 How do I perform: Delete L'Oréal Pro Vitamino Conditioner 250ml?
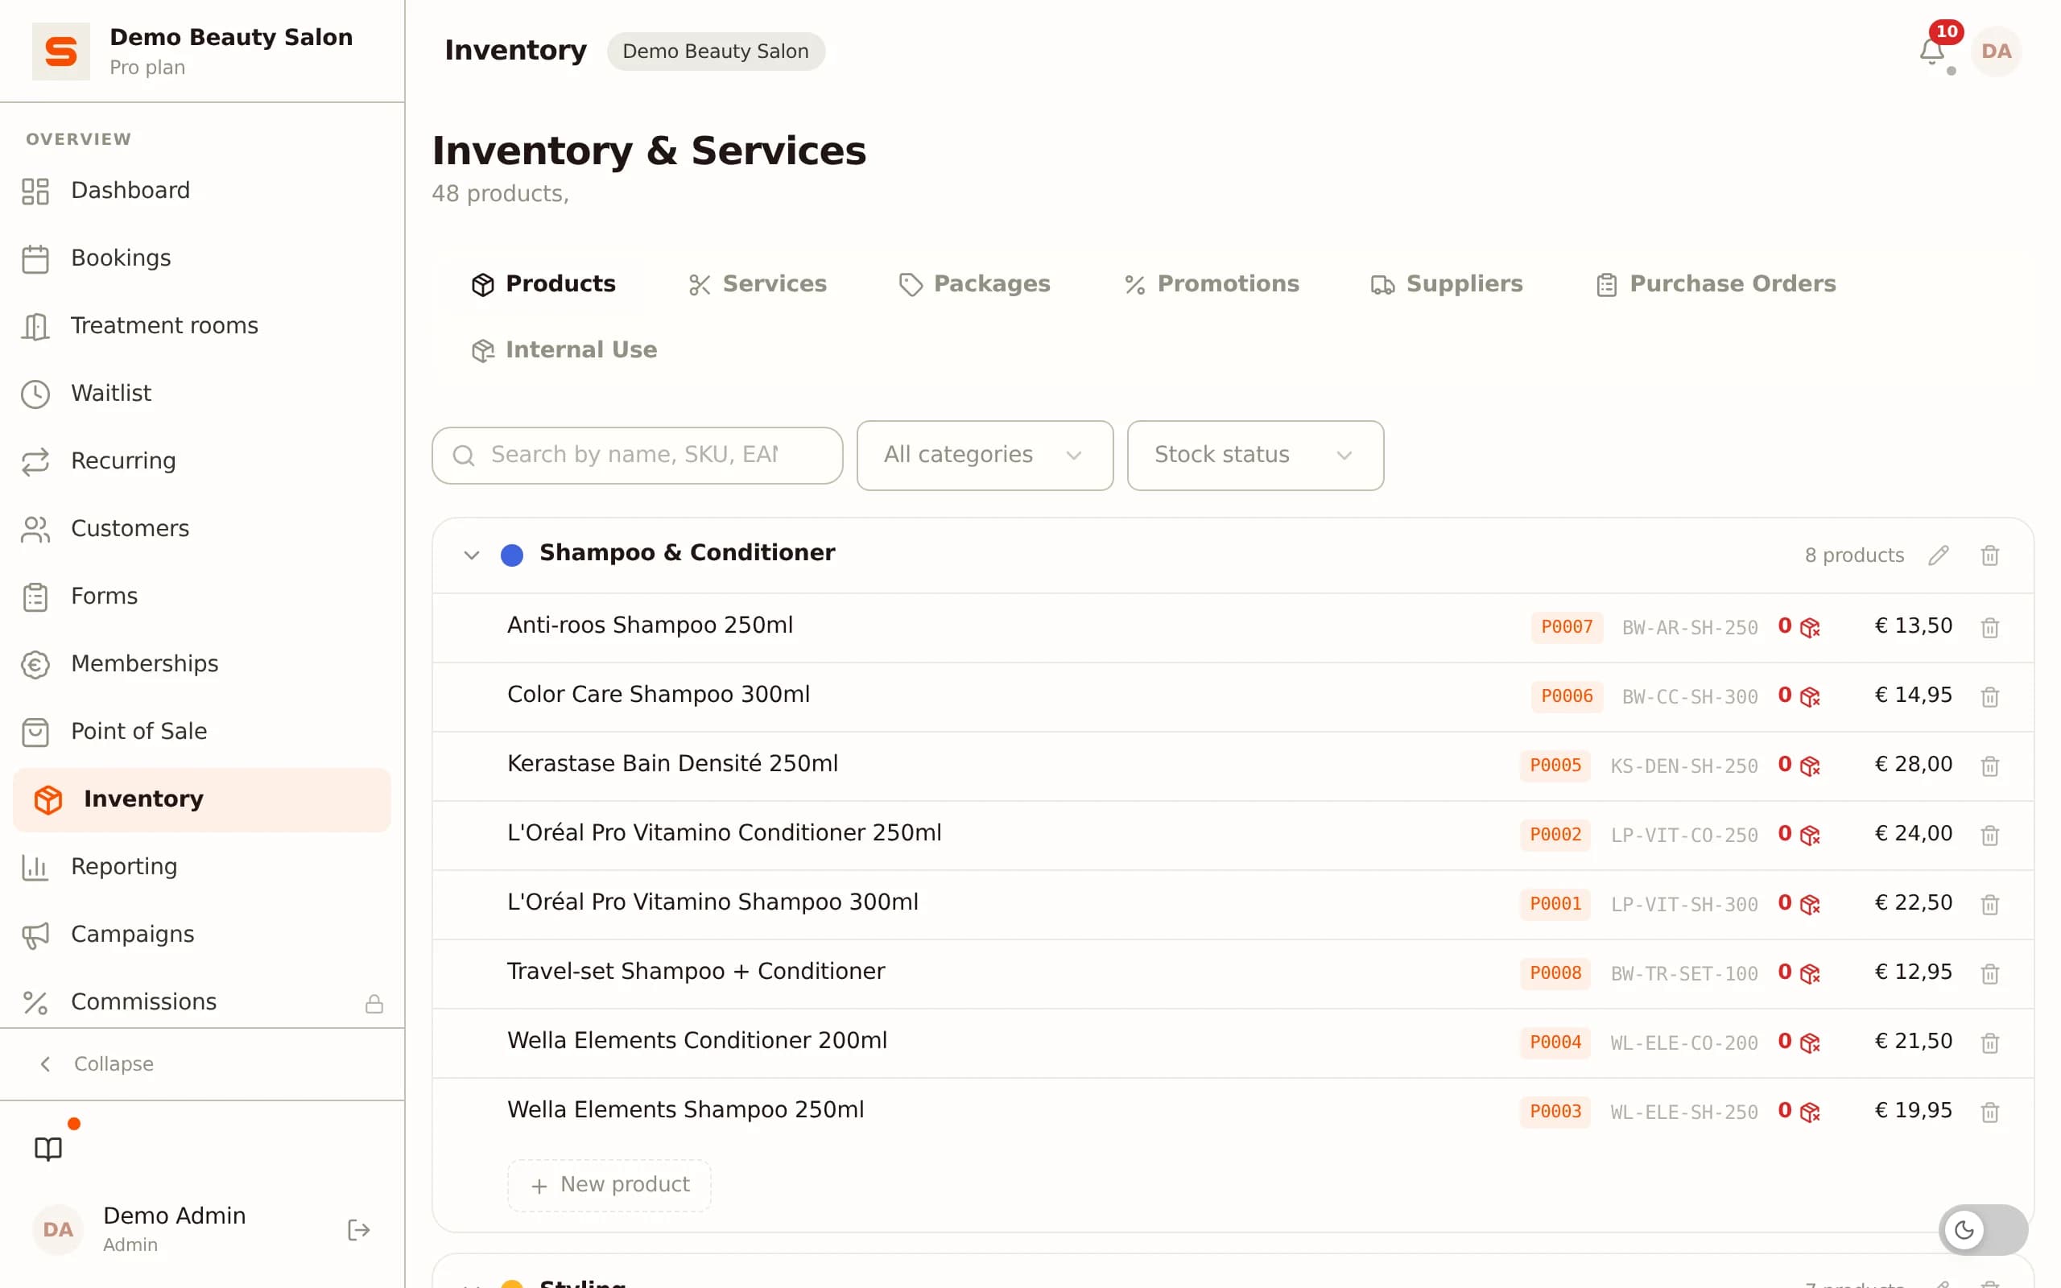click(1989, 835)
